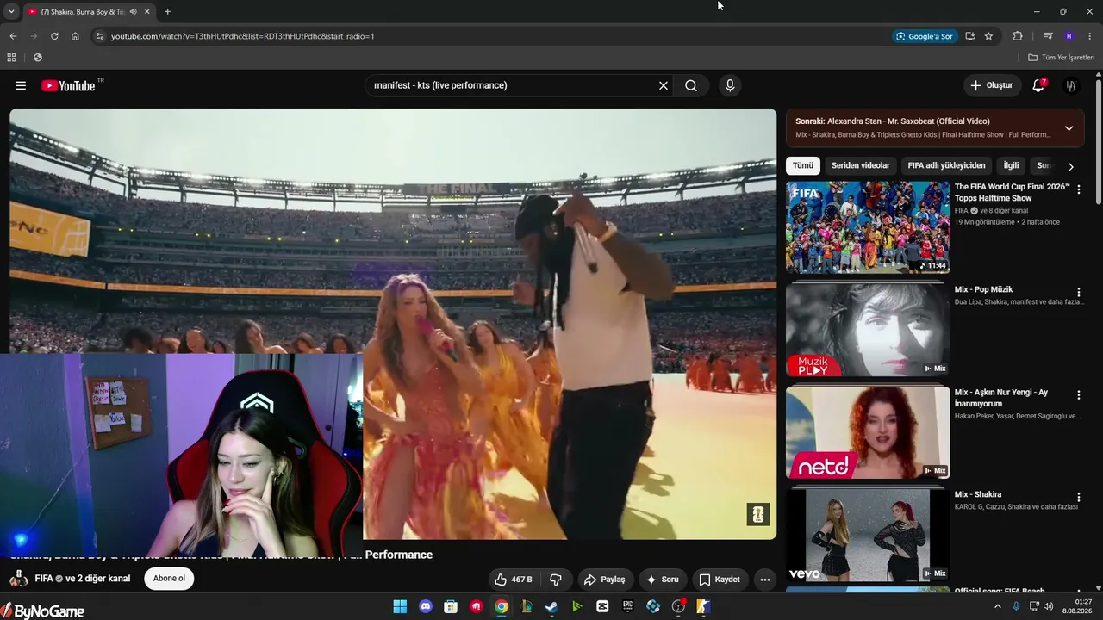Open Discord from the taskbar

point(425,606)
